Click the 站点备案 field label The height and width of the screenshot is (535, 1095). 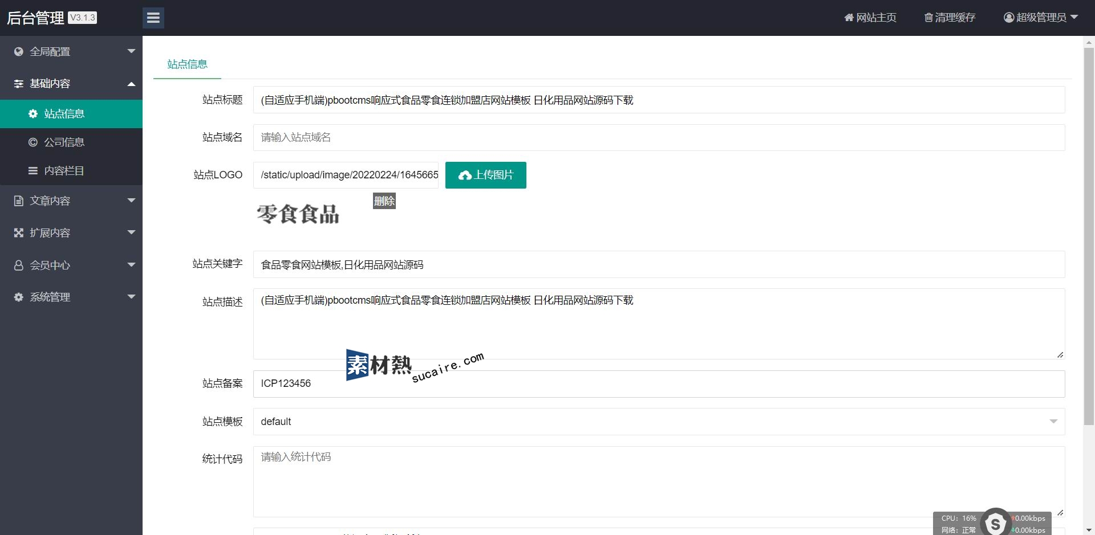click(222, 383)
